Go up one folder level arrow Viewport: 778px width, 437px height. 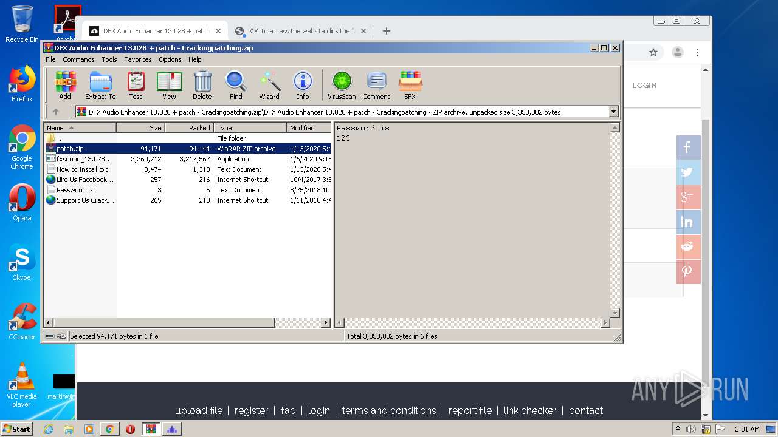point(56,112)
